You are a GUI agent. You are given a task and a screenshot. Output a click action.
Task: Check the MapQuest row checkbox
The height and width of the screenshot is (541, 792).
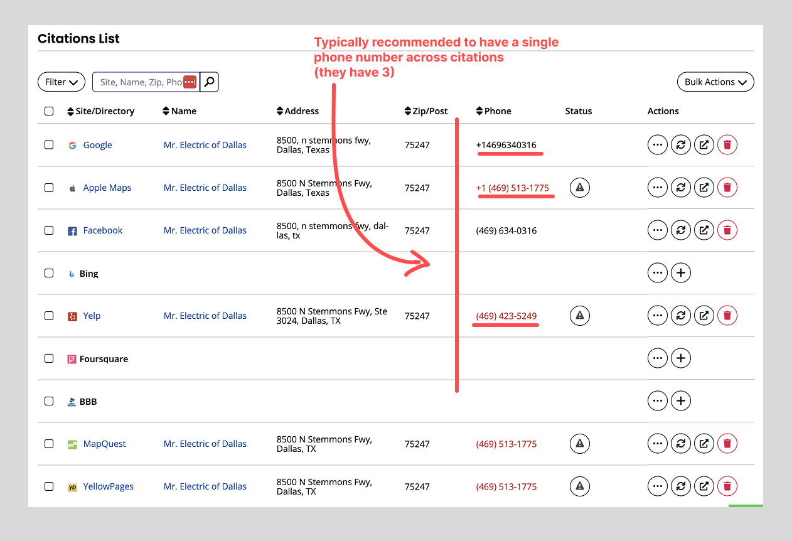click(49, 444)
